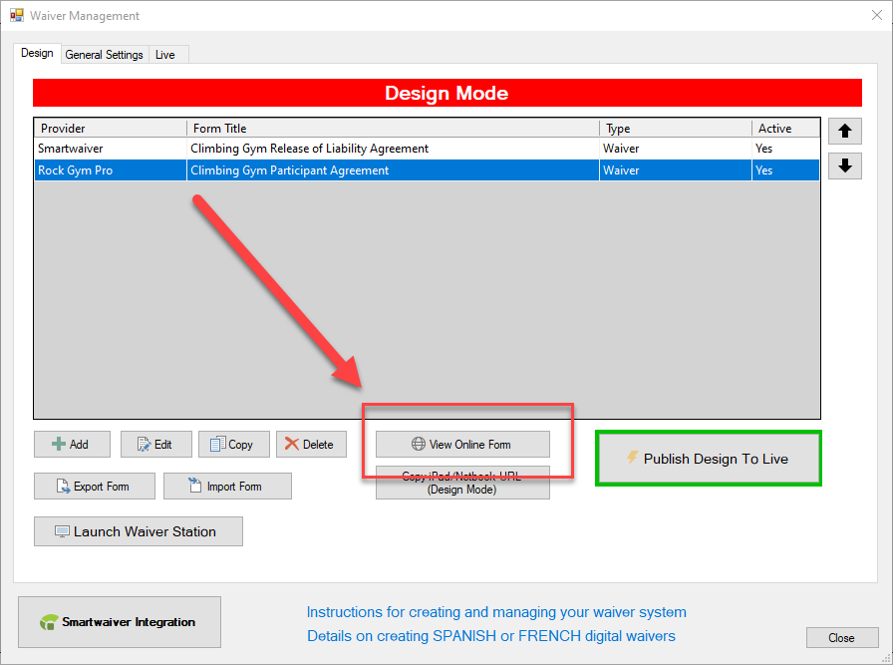Select the Rock Gym Pro row

click(x=427, y=169)
